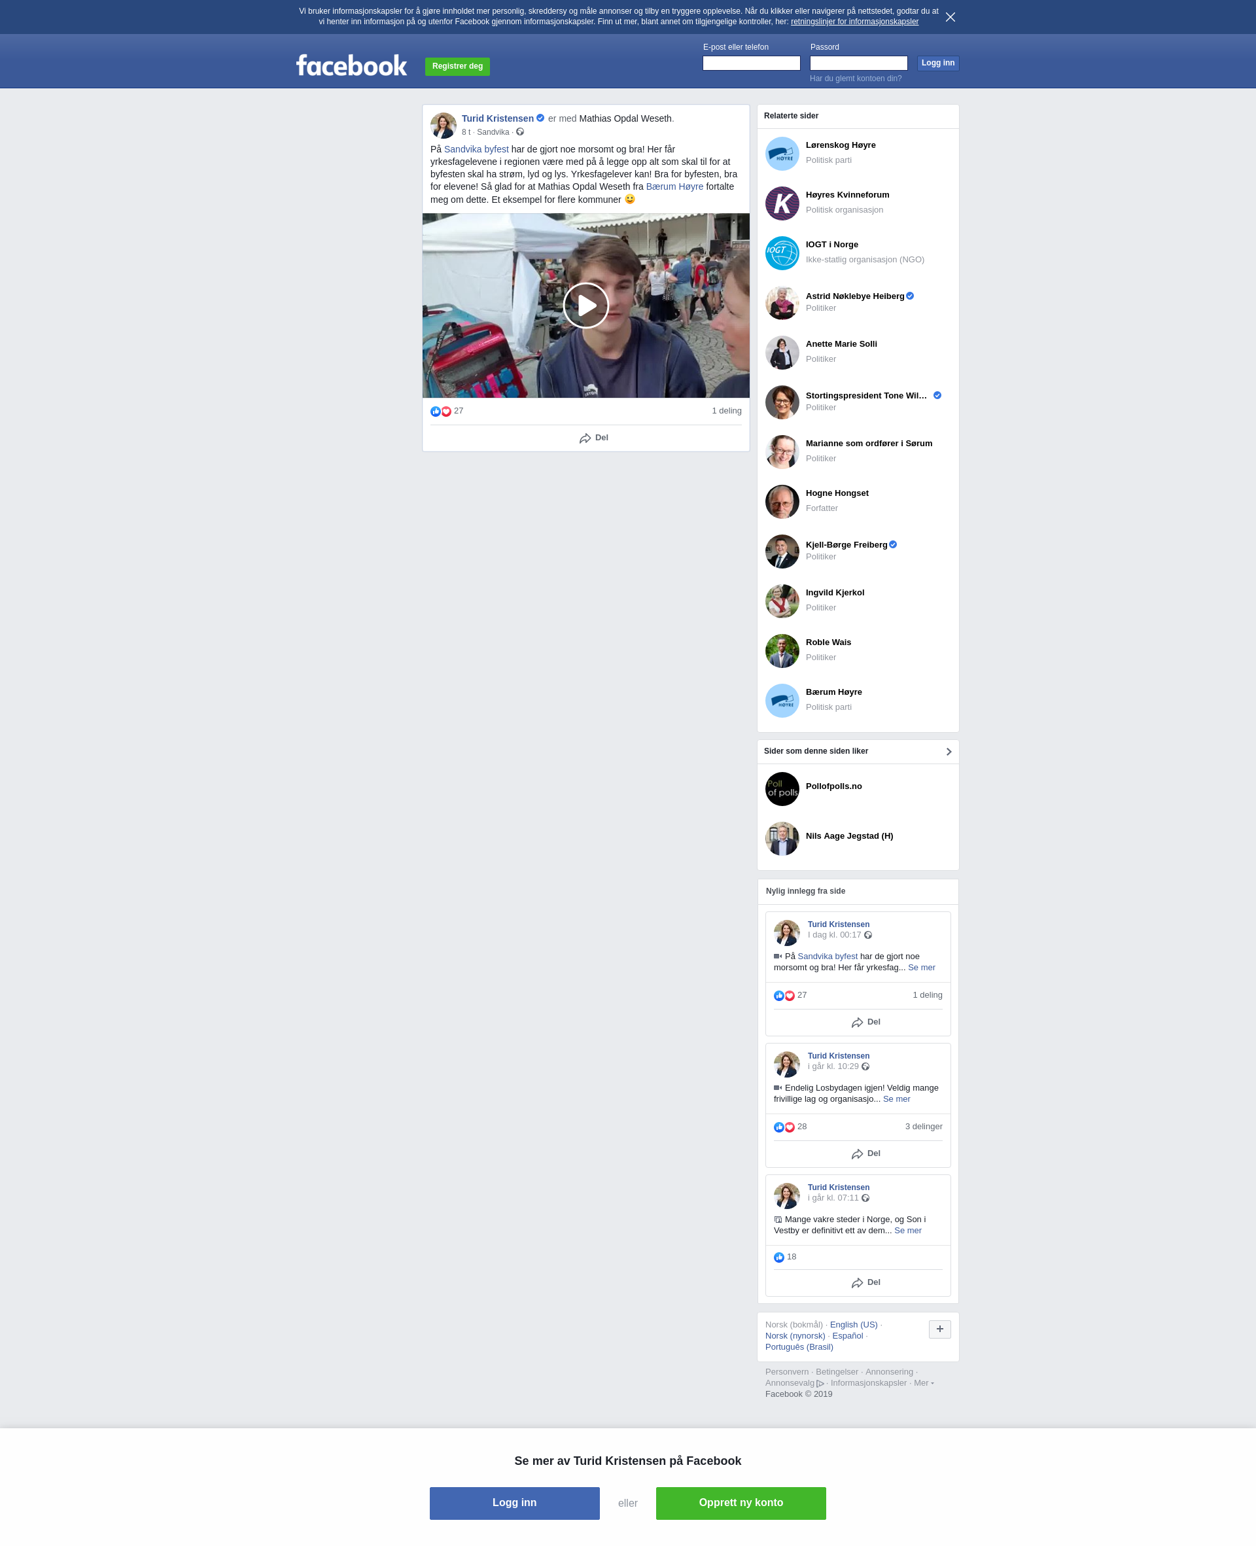Open Sandvika location tag under post author

[x=493, y=132]
